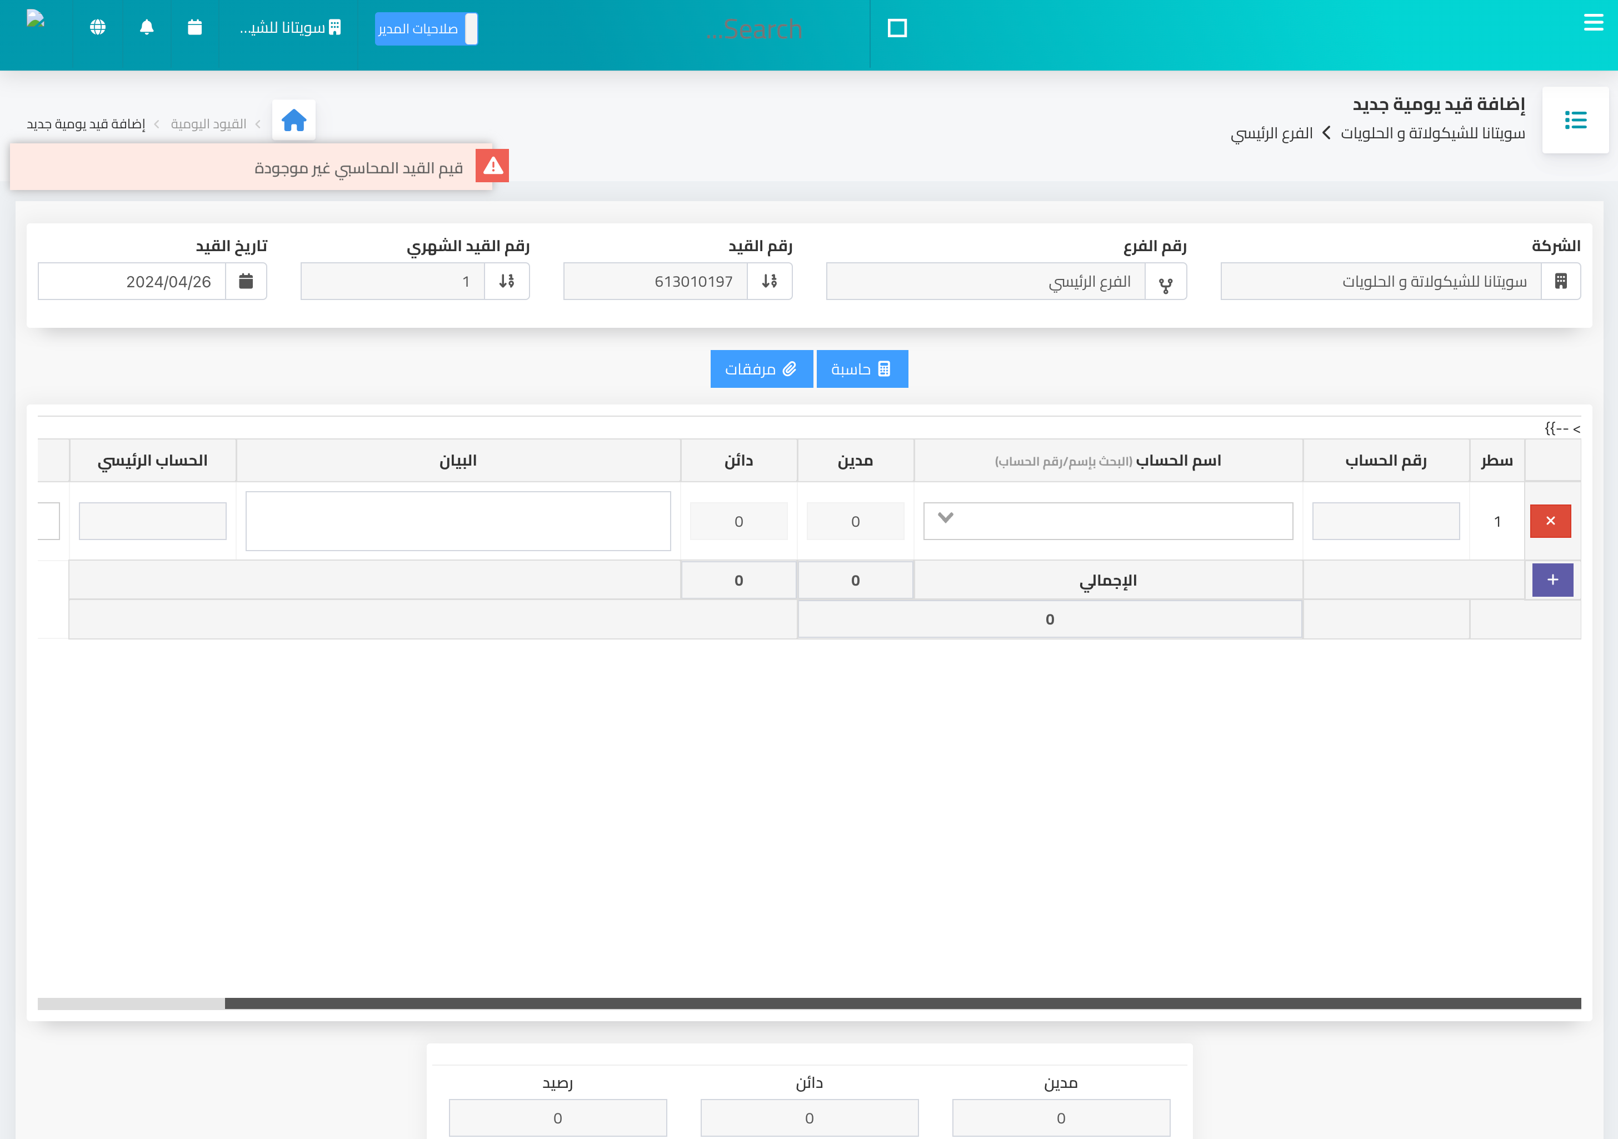Click the company building icon in الشركة field
Screen dimensions: 1618x1139
[1561, 281]
